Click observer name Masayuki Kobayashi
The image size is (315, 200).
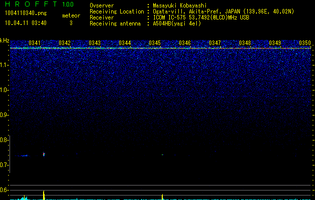(x=180, y=6)
